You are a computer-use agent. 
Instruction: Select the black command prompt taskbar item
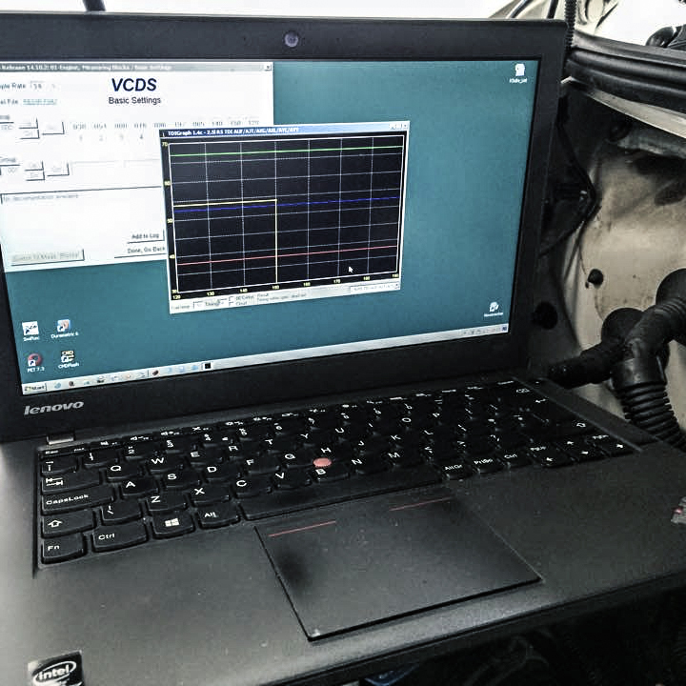pos(208,365)
